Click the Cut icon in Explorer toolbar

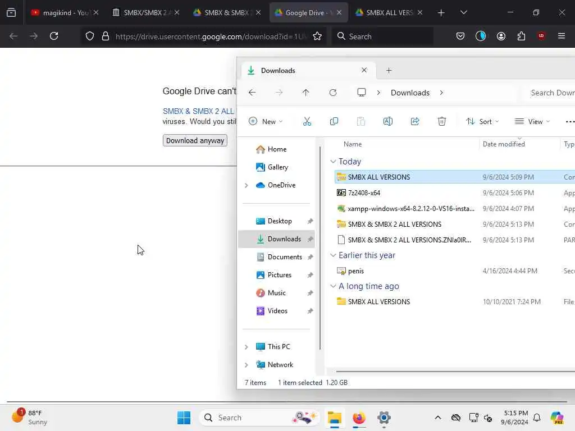[x=307, y=121]
